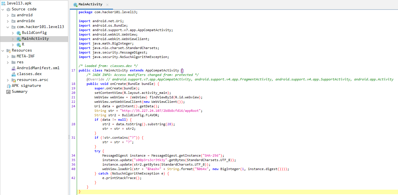
Task: Expand the res folder
Action: tap(8, 62)
